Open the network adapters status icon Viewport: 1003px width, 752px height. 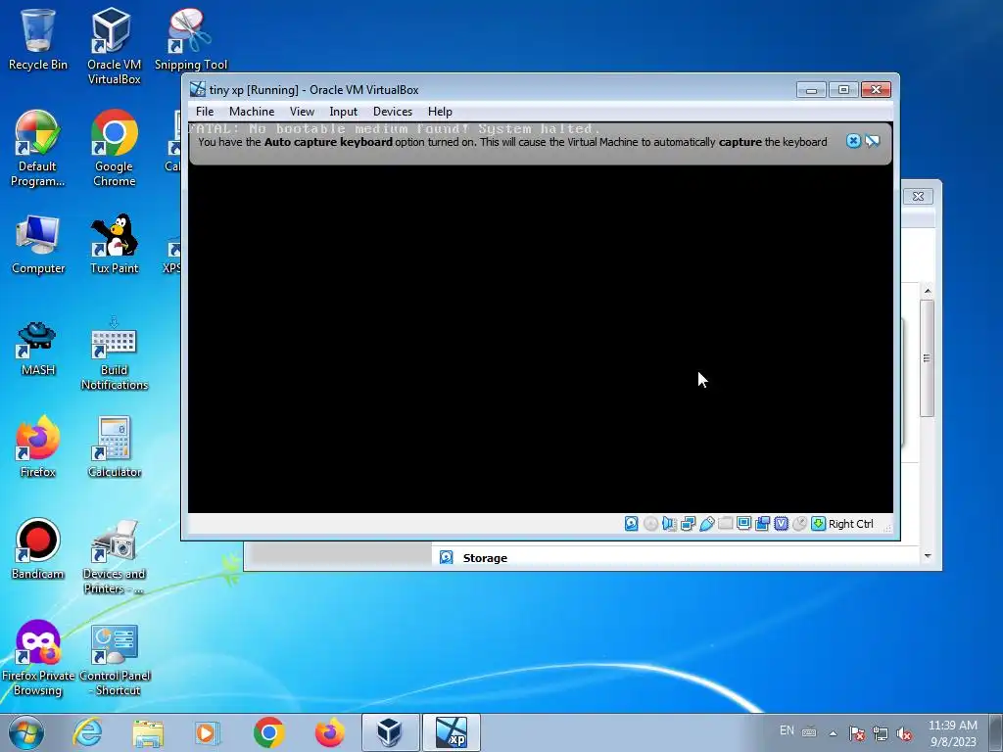tap(689, 524)
